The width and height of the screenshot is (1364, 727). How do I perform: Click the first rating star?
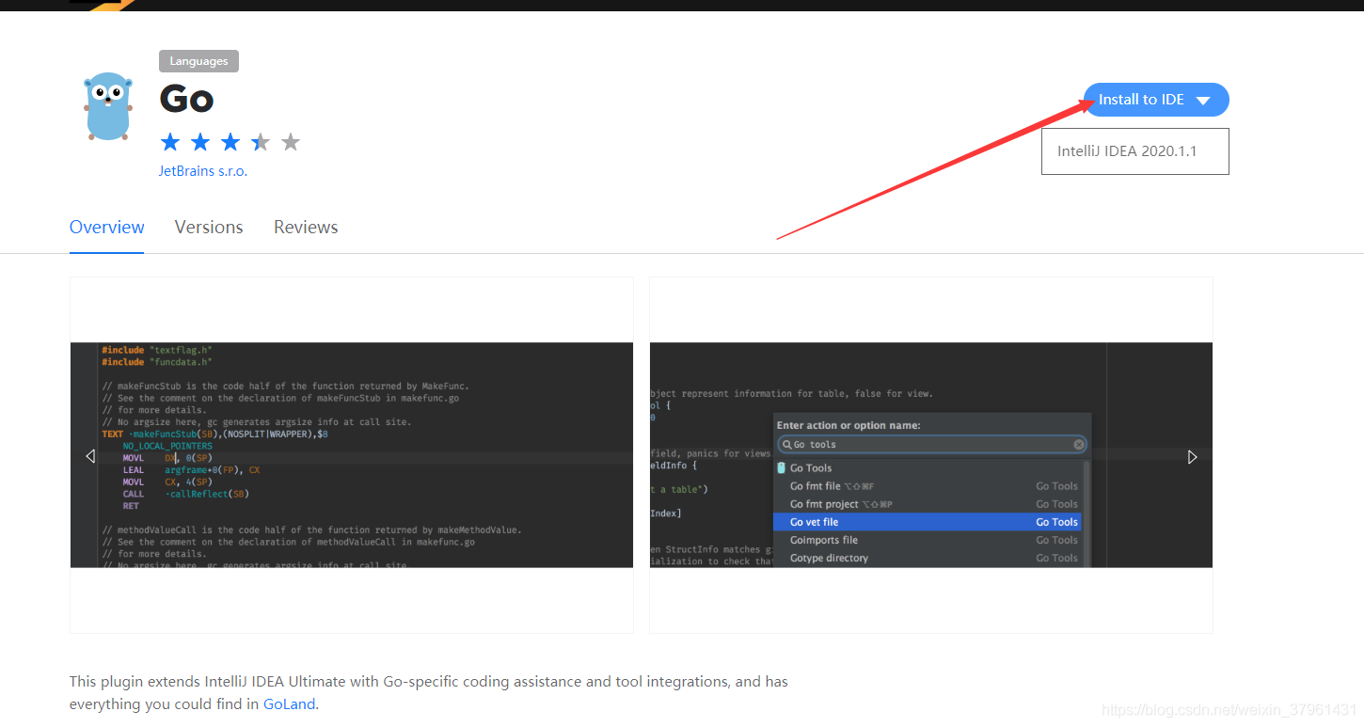[x=170, y=142]
